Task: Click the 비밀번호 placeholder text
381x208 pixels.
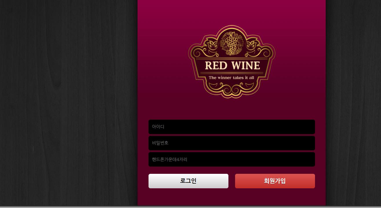Action: pyautogui.click(x=160, y=143)
